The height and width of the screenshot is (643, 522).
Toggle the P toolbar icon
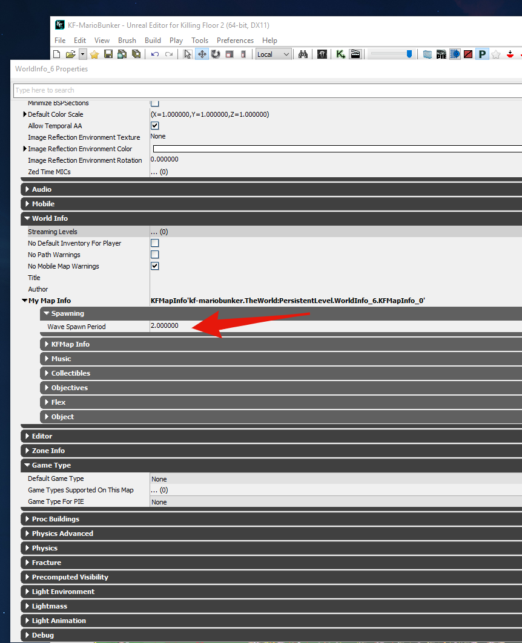(482, 54)
